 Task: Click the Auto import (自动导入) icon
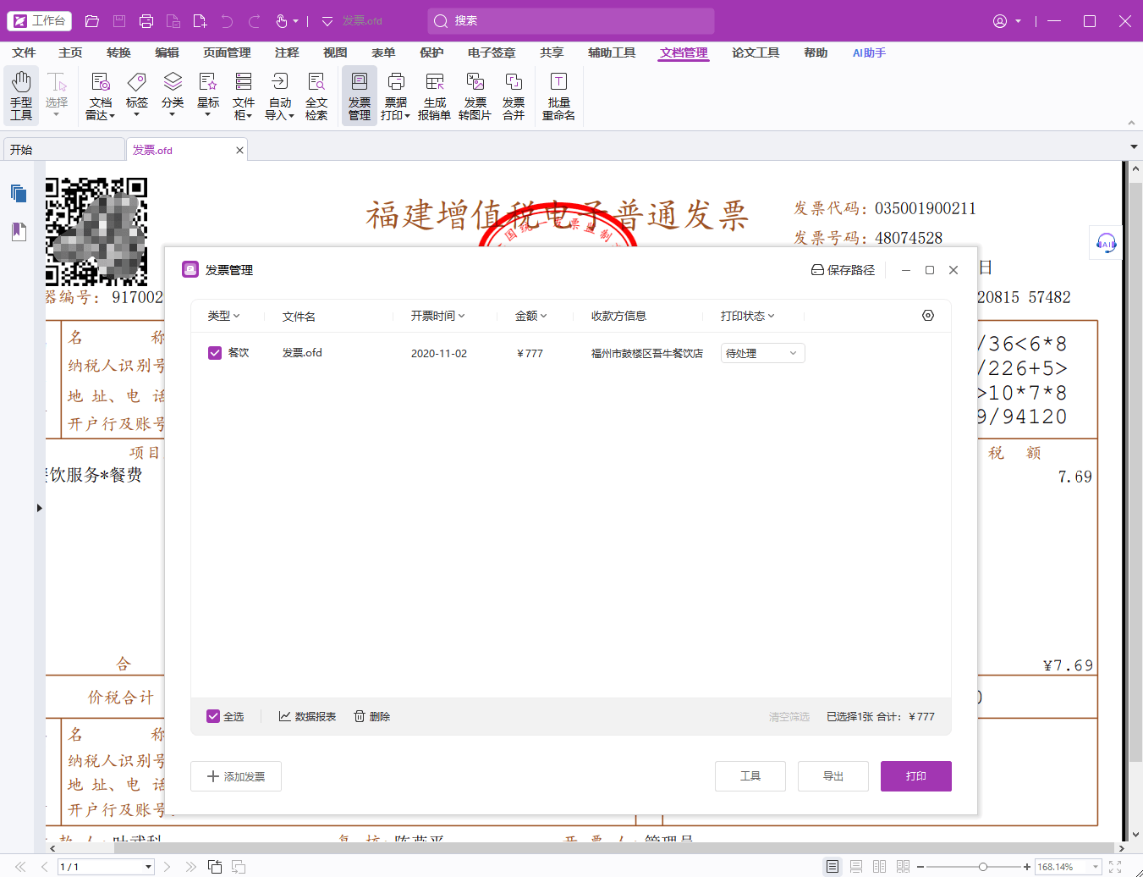click(x=280, y=96)
